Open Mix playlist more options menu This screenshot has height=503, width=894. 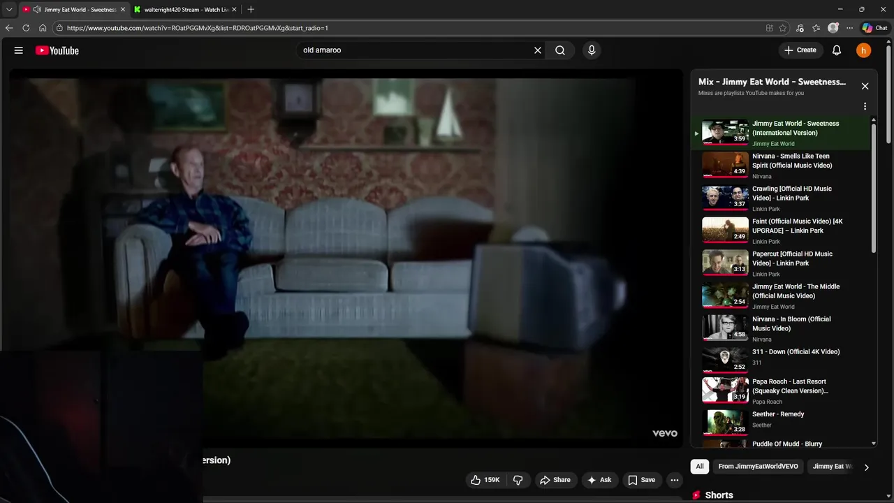point(865,107)
